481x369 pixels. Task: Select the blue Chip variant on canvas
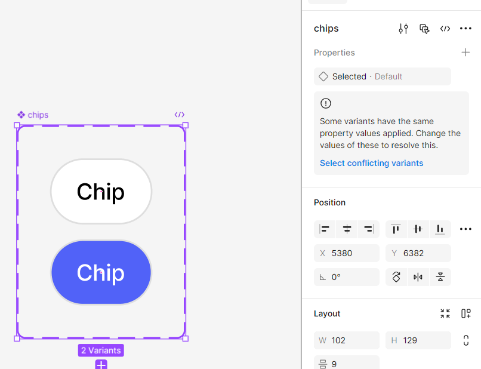click(x=101, y=272)
